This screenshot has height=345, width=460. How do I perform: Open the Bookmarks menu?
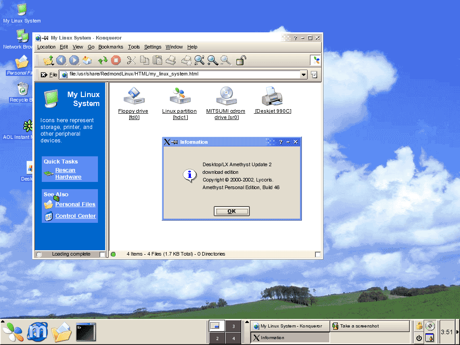point(111,47)
